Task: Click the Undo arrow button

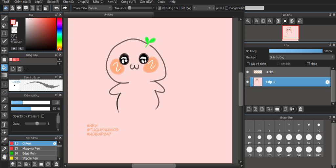Action: coord(56,8)
